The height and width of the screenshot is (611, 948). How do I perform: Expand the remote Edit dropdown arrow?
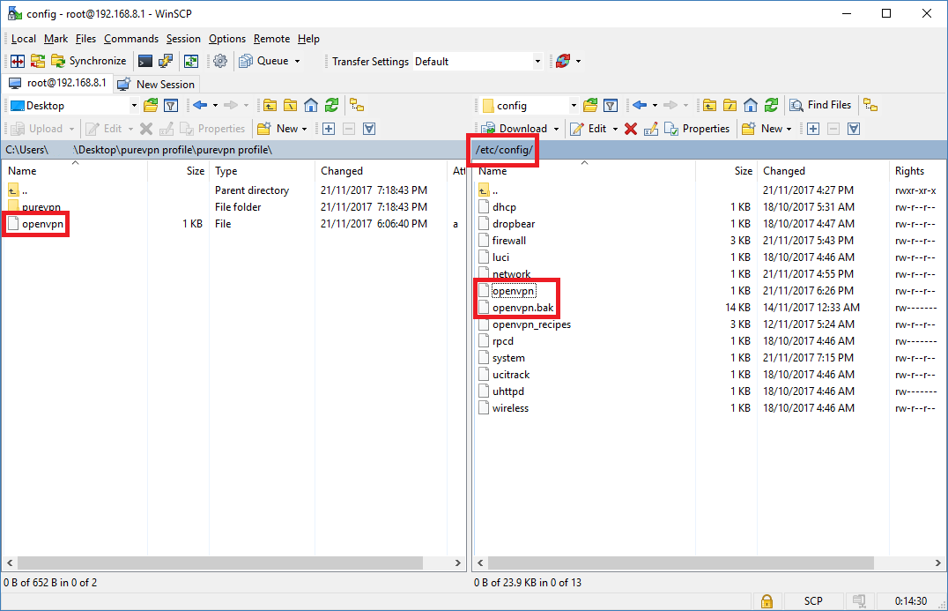coord(616,129)
